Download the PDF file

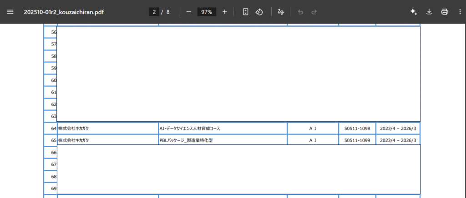click(x=429, y=12)
